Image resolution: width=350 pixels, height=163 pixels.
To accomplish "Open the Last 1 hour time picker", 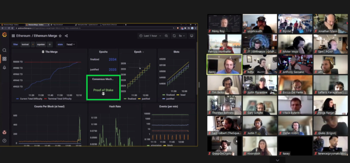I will click(x=150, y=36).
